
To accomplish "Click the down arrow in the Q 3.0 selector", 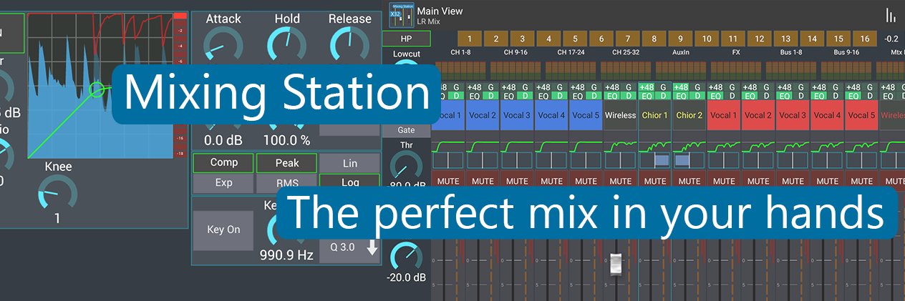I will pos(371,248).
